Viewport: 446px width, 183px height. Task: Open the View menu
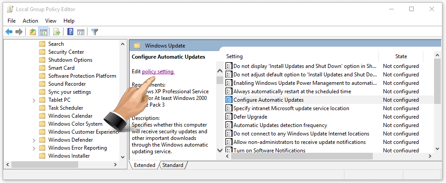(51, 20)
